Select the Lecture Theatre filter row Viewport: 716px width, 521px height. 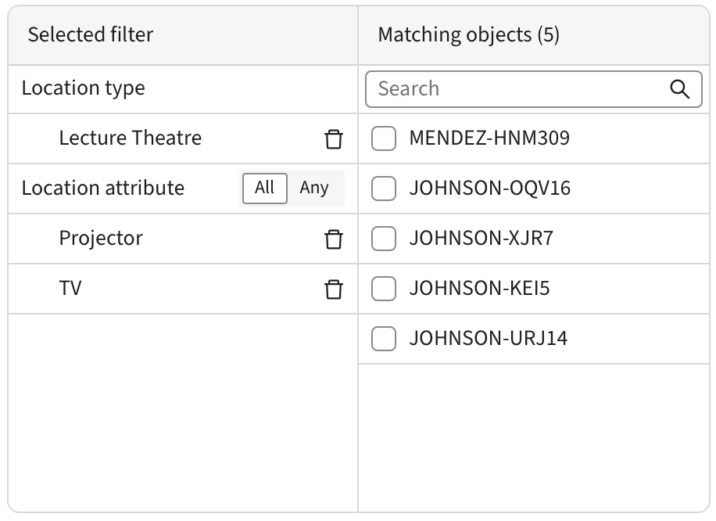coord(131,138)
